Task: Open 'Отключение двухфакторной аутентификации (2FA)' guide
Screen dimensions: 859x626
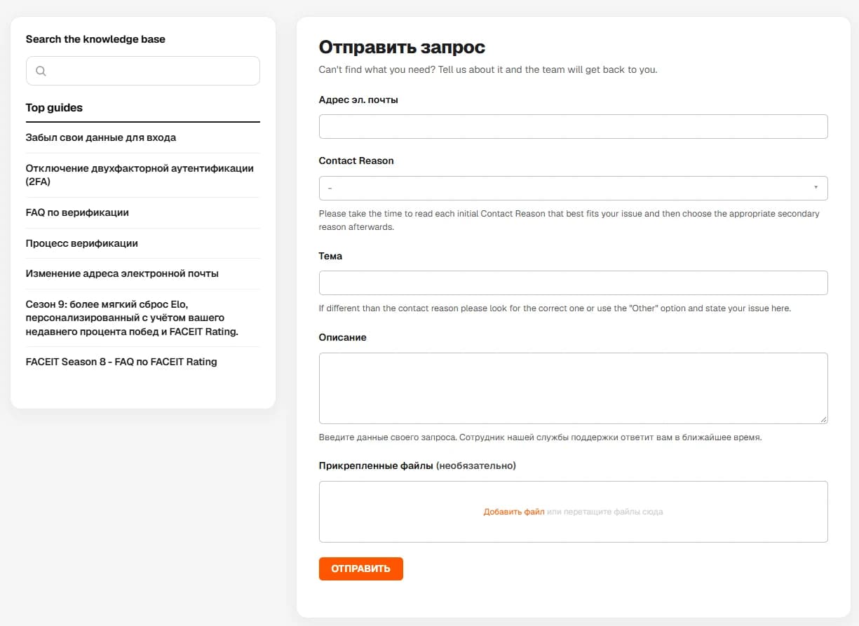Action: [140, 175]
